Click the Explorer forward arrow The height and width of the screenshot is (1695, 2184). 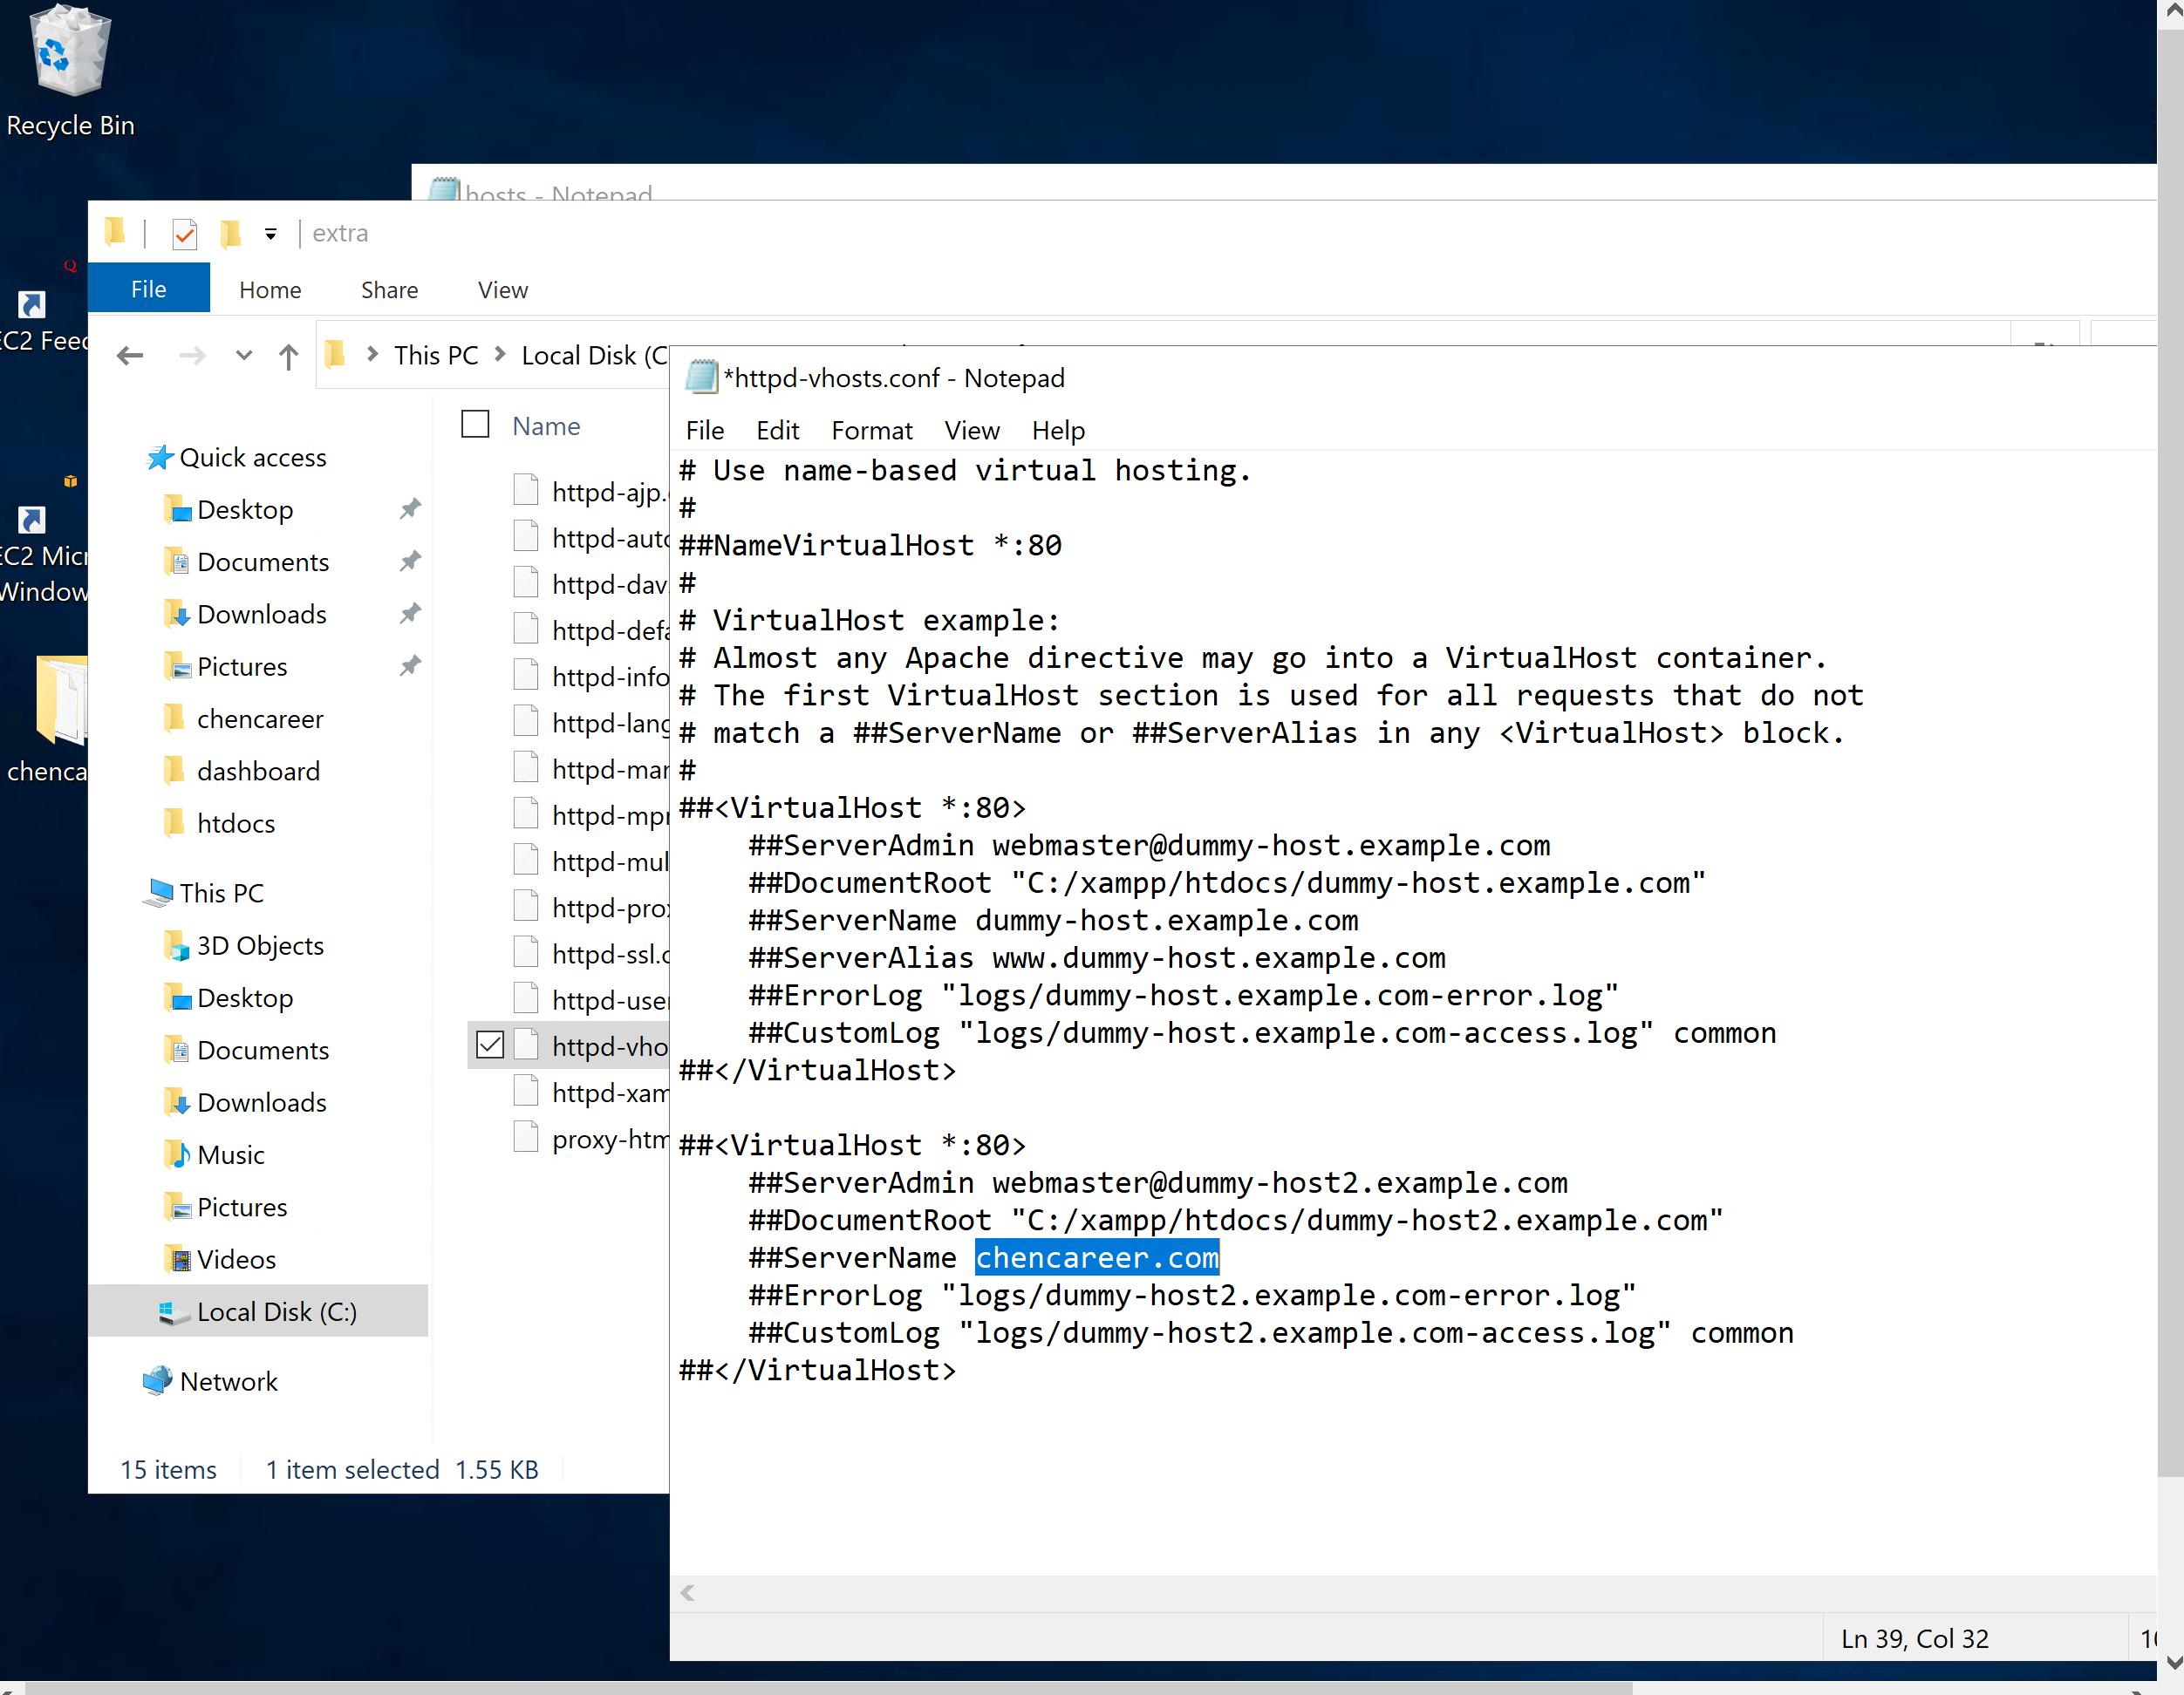192,356
